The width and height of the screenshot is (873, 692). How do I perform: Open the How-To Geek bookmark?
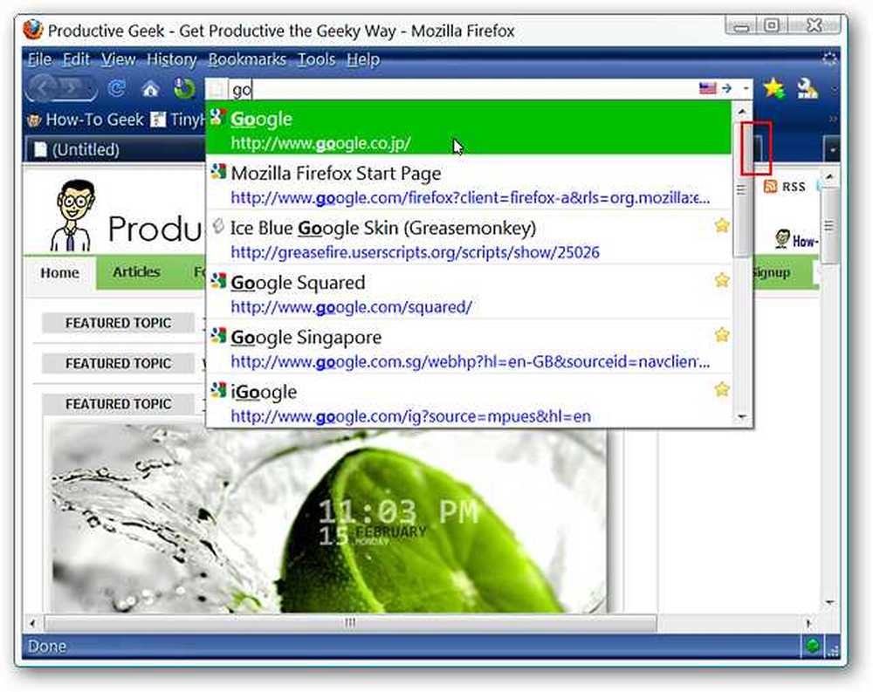click(x=86, y=120)
